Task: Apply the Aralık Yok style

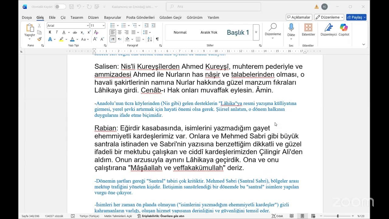Action: [209, 32]
